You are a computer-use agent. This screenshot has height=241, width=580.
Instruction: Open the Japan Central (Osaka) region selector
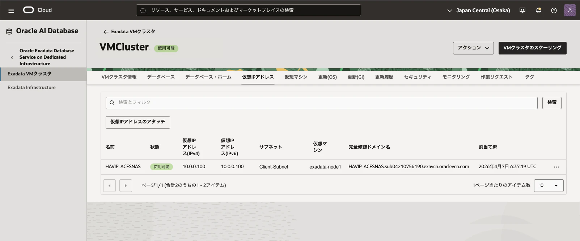coord(478,10)
